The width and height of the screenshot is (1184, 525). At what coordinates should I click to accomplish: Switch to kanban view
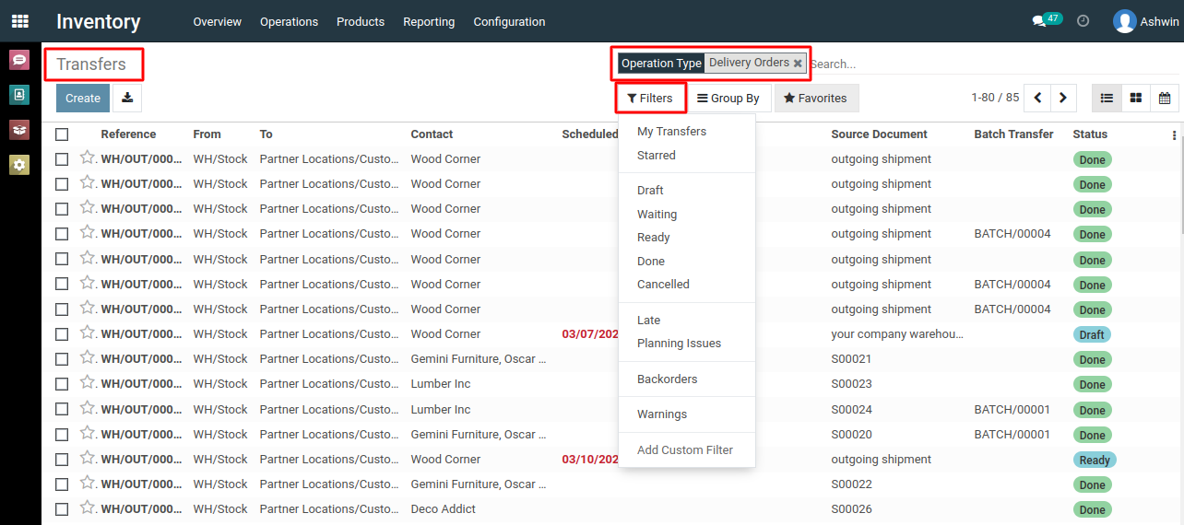(x=1136, y=98)
